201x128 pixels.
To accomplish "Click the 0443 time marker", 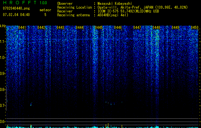I will pos(60,28).
